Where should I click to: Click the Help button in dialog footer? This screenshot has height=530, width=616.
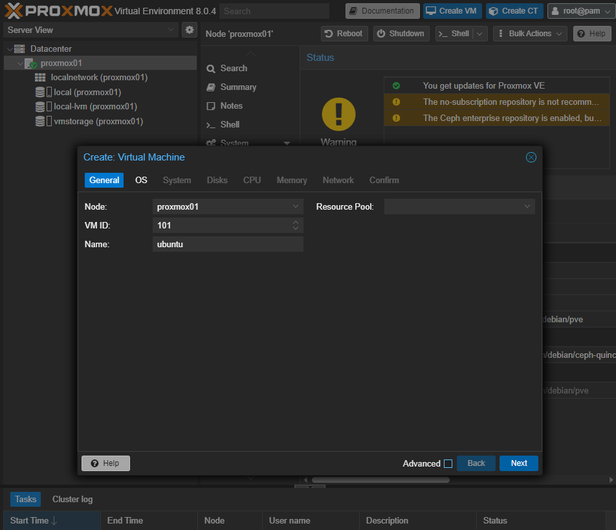[x=105, y=463]
